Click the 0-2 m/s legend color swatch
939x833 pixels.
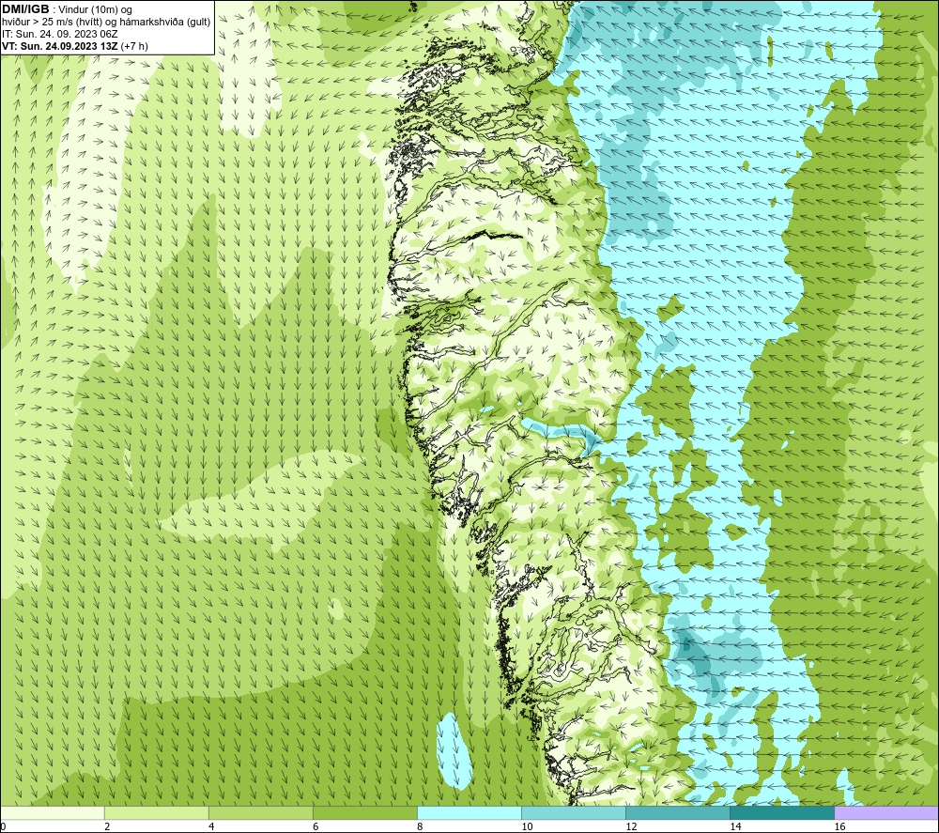tap(52, 812)
